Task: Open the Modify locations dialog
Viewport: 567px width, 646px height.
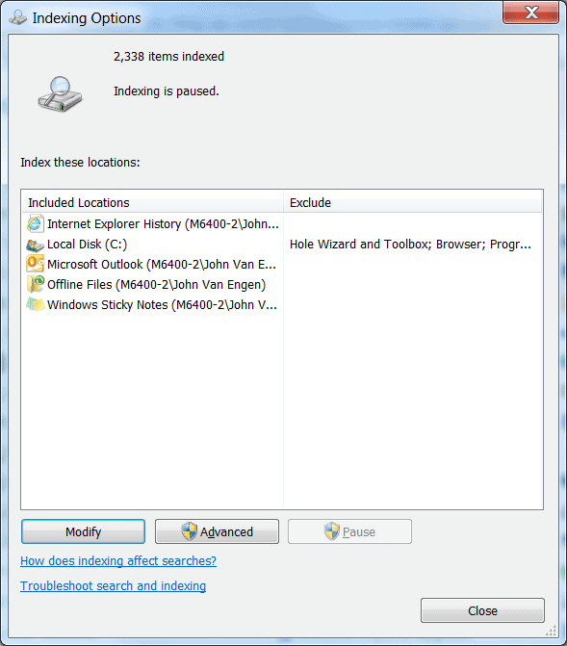Action: (x=83, y=531)
